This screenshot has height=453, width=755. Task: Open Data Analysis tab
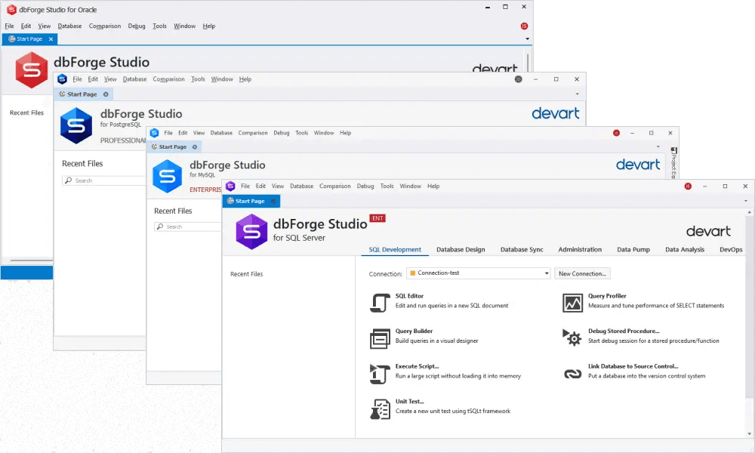(x=684, y=249)
